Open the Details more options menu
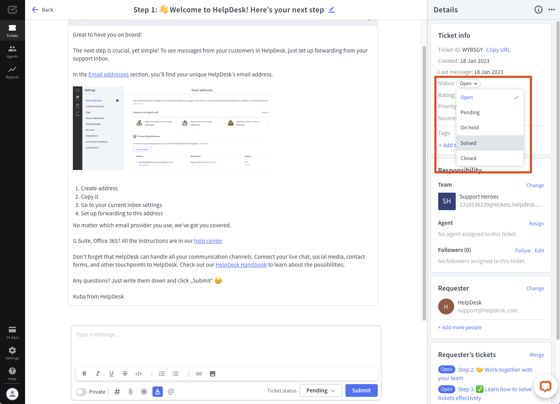This screenshot has height=404, width=560. (x=551, y=10)
